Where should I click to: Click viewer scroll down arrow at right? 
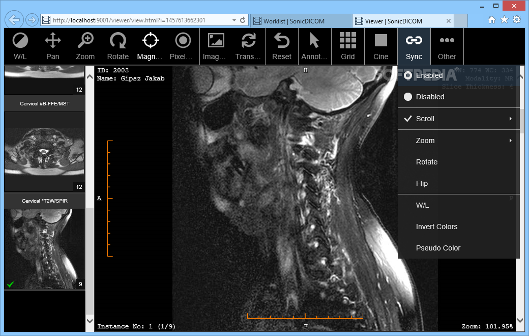(520, 320)
